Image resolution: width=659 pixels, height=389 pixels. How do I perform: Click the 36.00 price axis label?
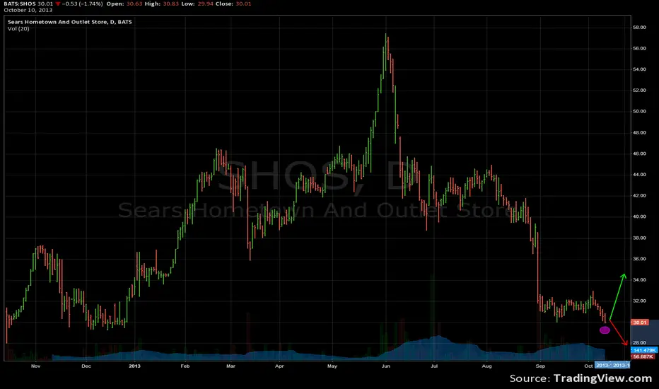[x=639, y=259]
